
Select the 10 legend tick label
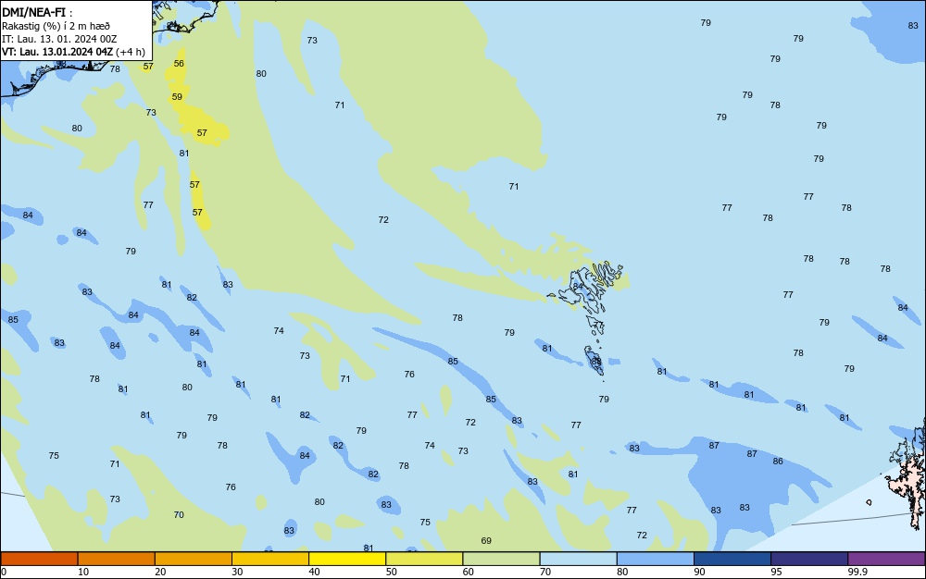click(x=83, y=572)
